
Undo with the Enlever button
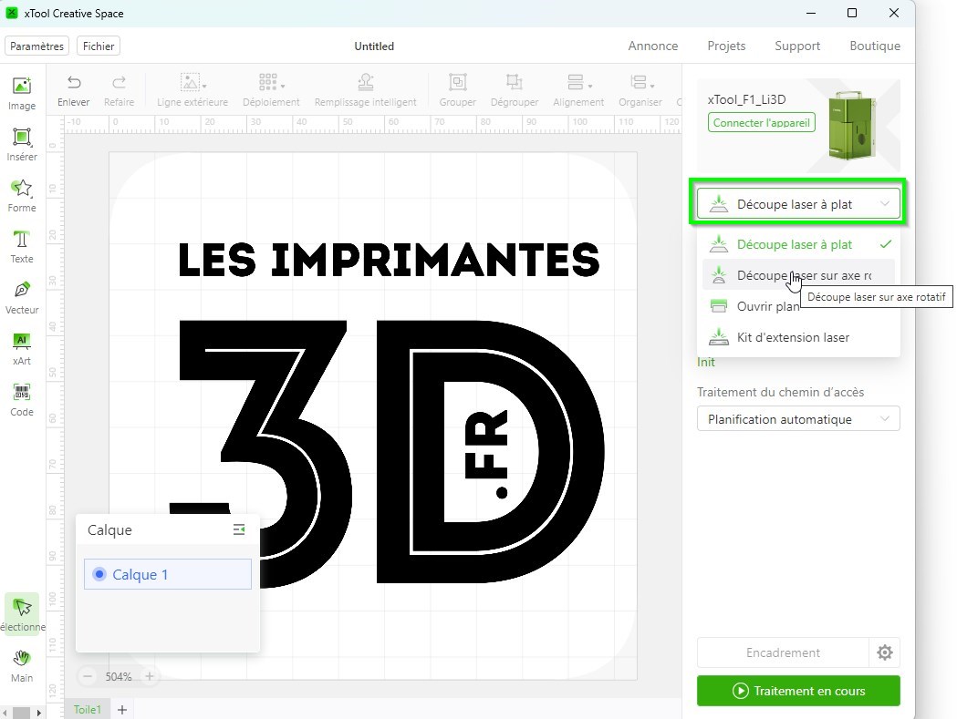73,91
